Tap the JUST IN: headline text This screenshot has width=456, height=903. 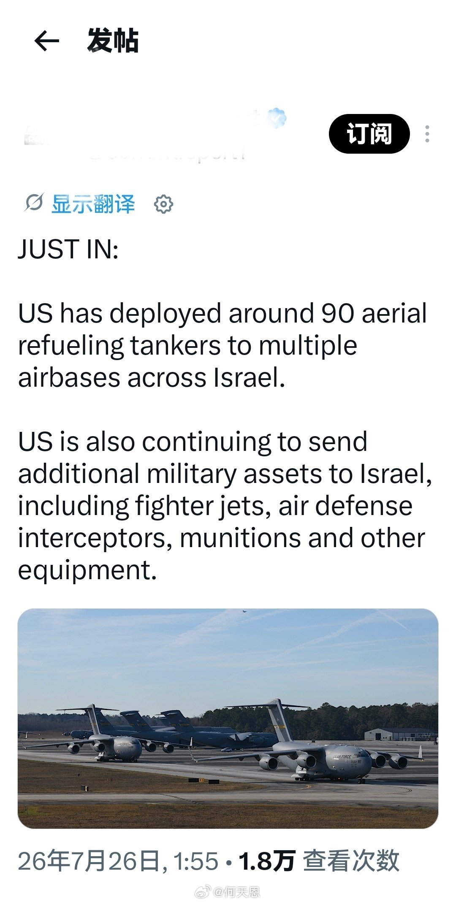coord(68,249)
